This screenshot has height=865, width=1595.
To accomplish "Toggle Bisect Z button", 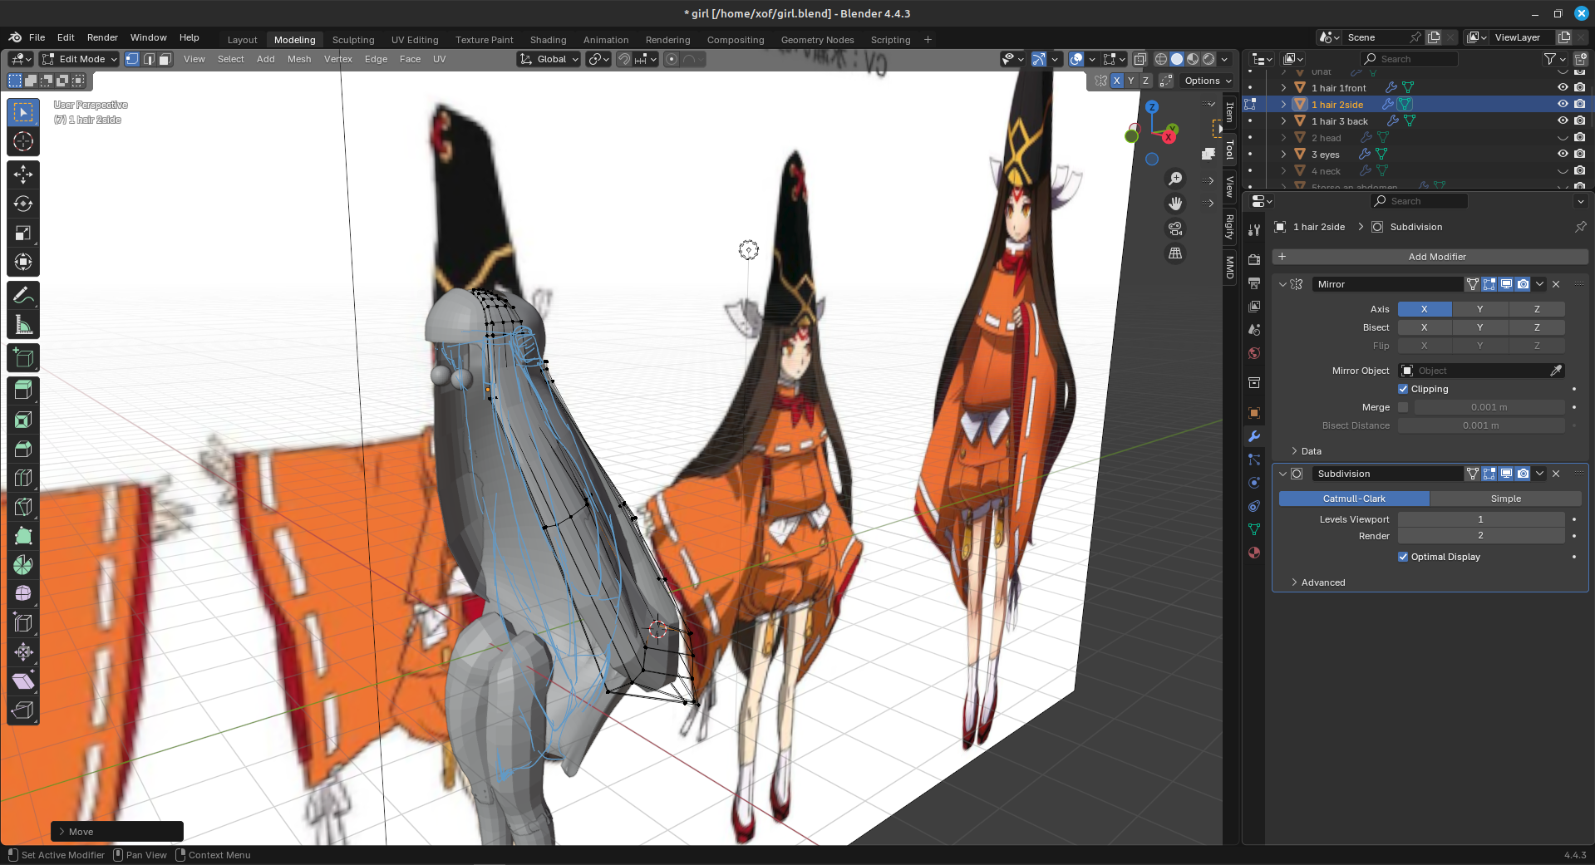I will (1537, 327).
